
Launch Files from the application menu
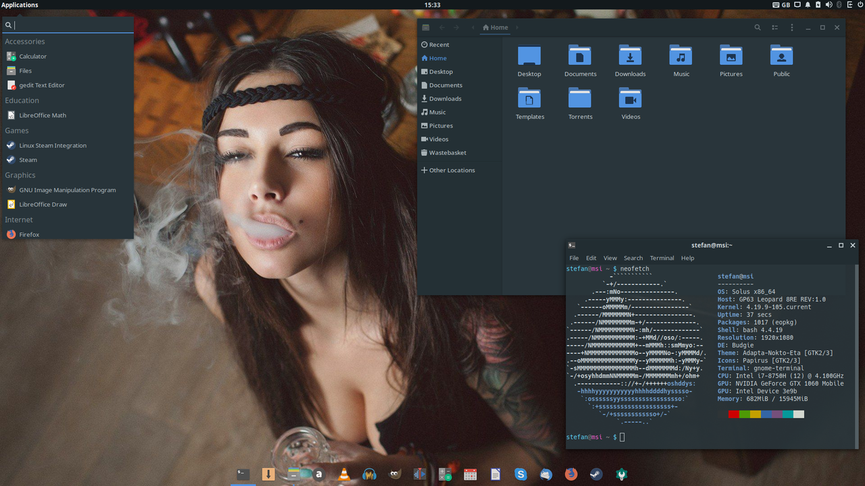pos(68,70)
